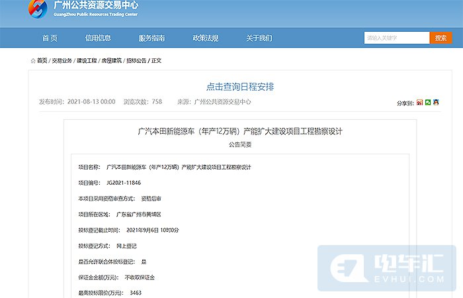Follow the 建设工程 breadcrumb link
The height and width of the screenshot is (298, 463).
click(x=87, y=61)
